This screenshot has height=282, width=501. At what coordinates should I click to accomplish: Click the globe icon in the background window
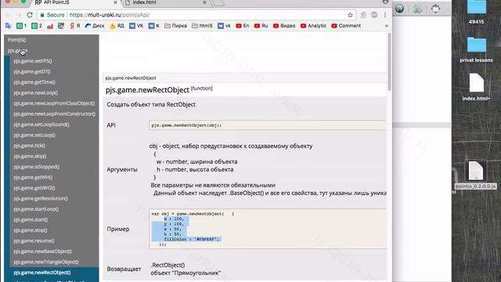pyautogui.click(x=399, y=9)
